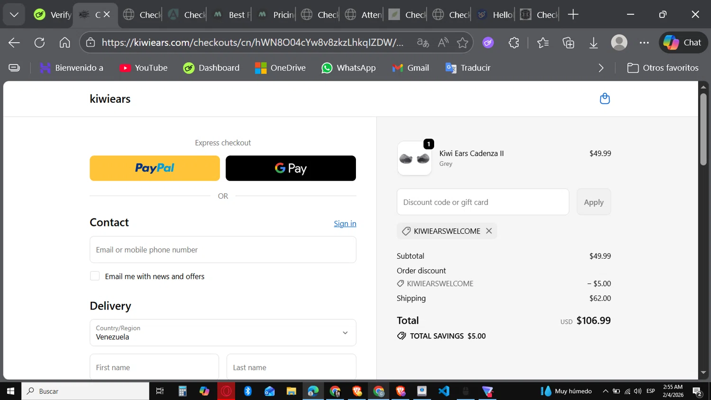Add this page to favorites star
Screen dimensions: 711x400
(463, 43)
